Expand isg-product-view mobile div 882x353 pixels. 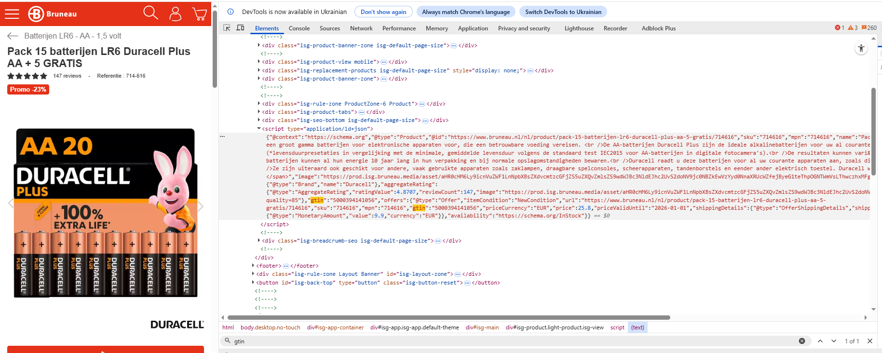(x=259, y=62)
